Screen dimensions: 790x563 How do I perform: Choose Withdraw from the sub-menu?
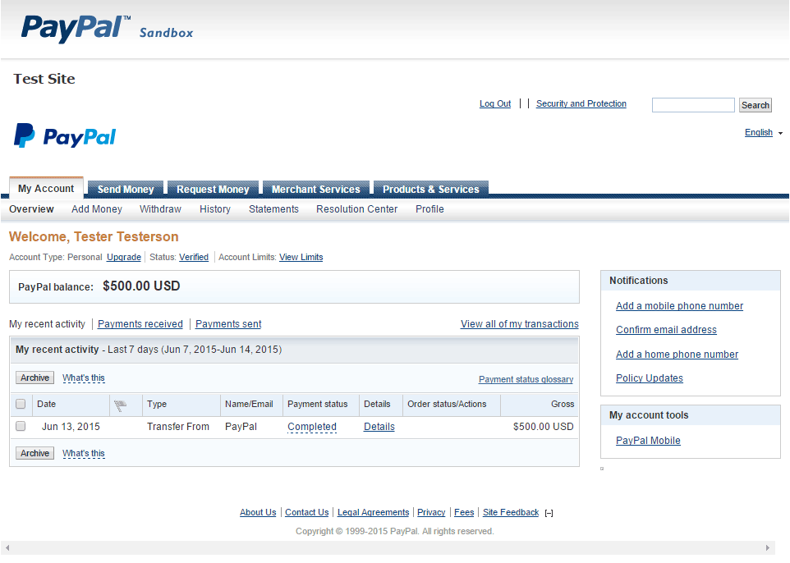tap(160, 209)
